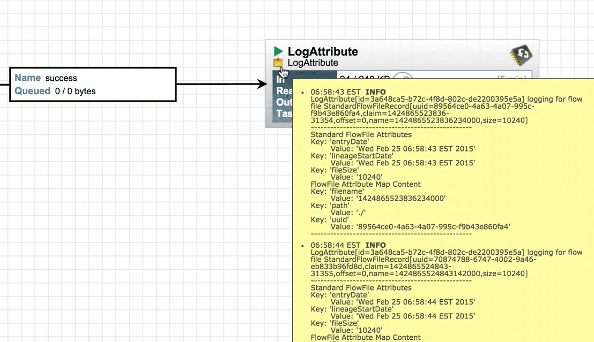Click the LogAttribute type subtitle text
The height and width of the screenshot is (342, 594).
(313, 63)
